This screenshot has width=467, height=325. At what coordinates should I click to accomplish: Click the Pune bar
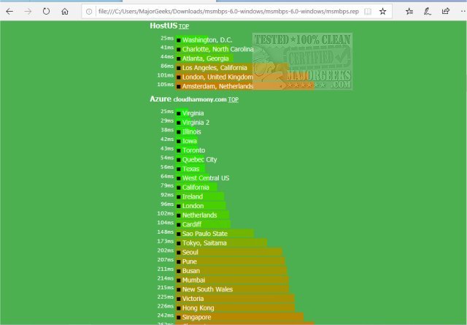tap(231, 261)
